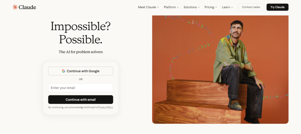Click the Google G logo icon
Screen dimensions: 301x134
tap(63, 71)
